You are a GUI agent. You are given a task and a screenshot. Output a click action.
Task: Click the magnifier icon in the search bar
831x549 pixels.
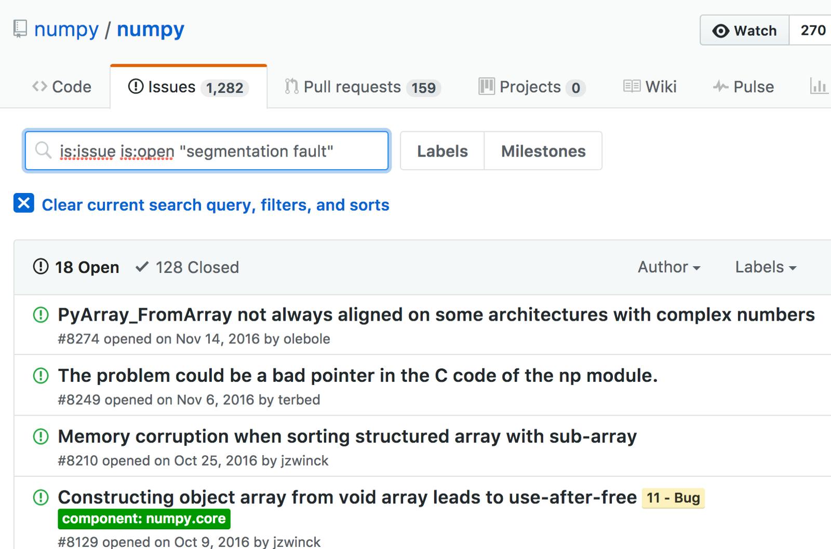43,151
